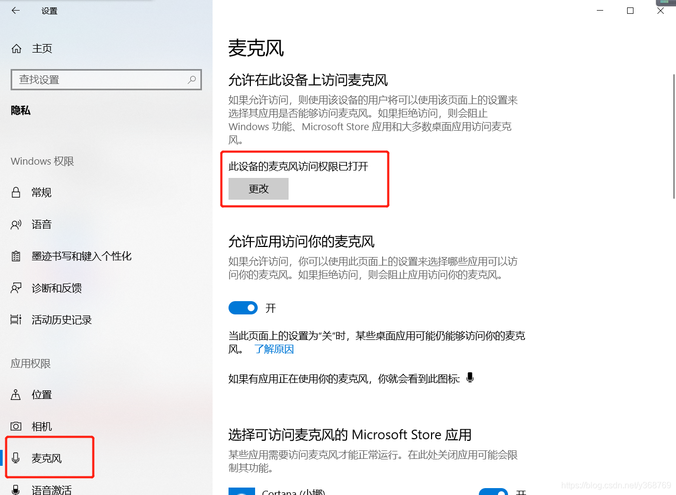The height and width of the screenshot is (495, 676).
Task: Open the 语音 speech icon
Action: click(16, 224)
